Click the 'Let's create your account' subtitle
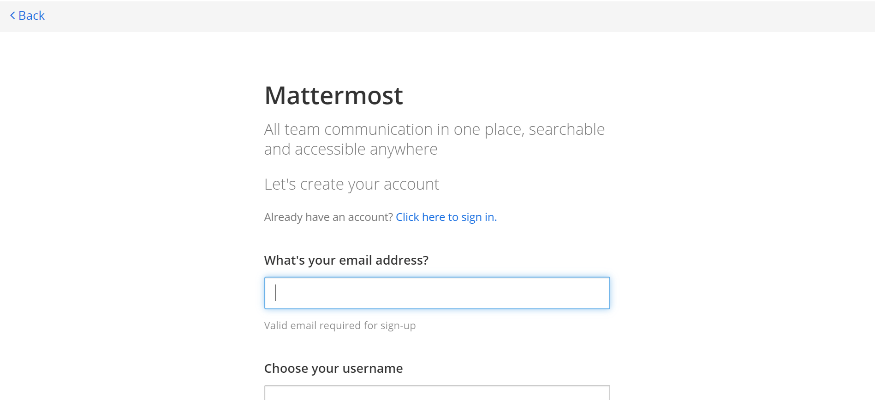Viewport: 875px width, 400px height. click(x=351, y=185)
